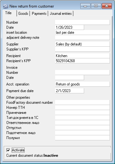Open the Payments tab
This screenshot has width=115, height=164.
point(39,14)
